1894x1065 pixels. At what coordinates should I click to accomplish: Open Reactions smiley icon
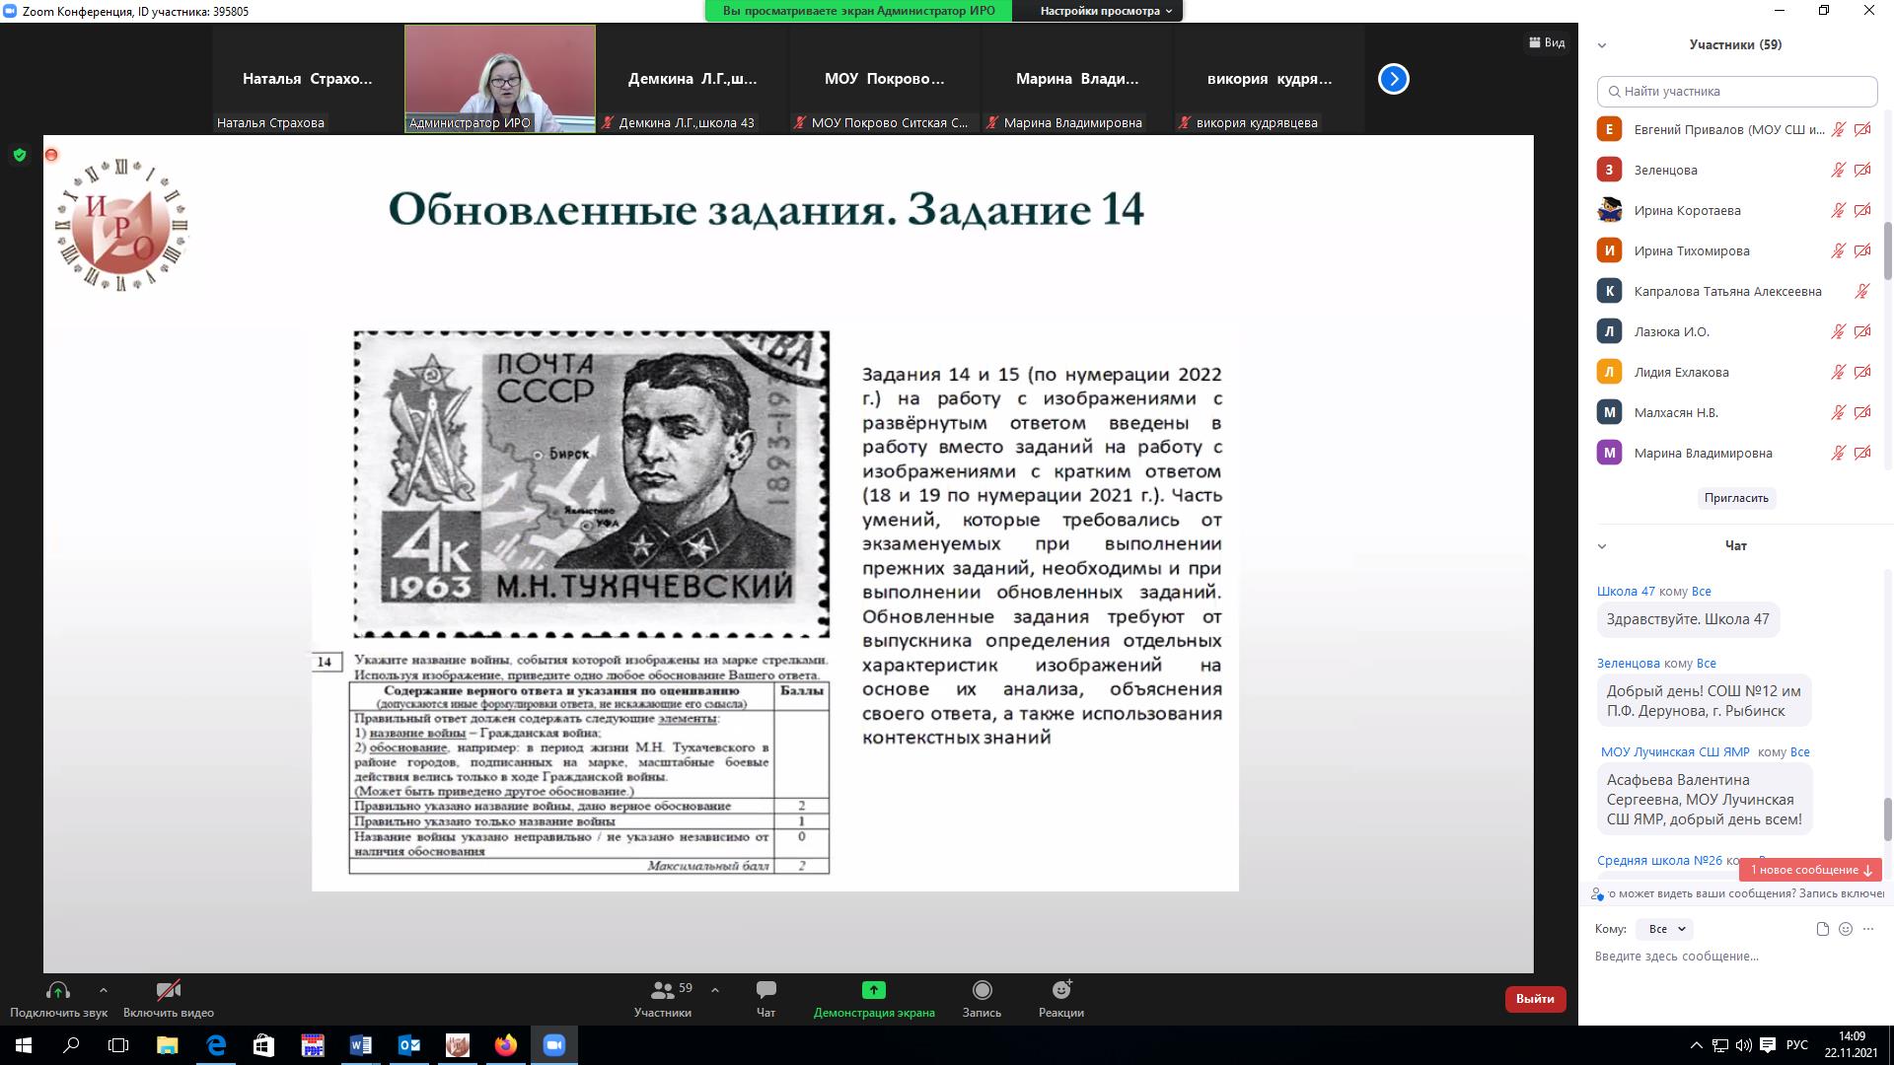tap(1061, 990)
